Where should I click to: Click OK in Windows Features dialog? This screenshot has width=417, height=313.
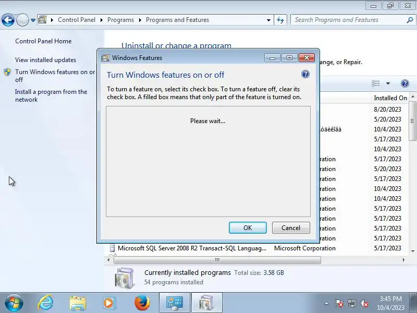tap(248, 228)
